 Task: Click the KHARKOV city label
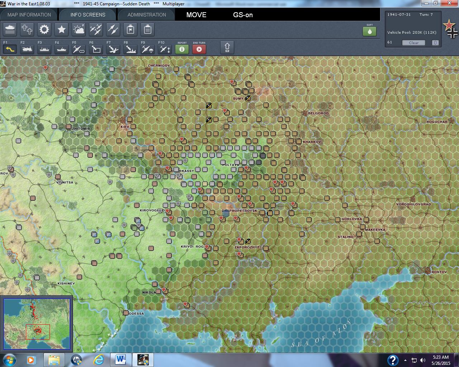312,142
